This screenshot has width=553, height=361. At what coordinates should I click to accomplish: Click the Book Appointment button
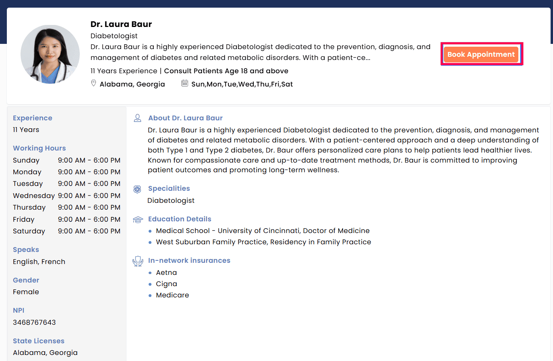click(x=481, y=54)
